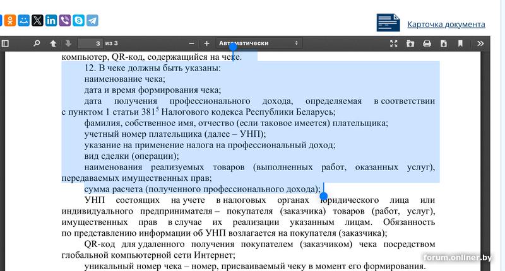
Task: Share on LinkedIn
Action: tap(51, 21)
